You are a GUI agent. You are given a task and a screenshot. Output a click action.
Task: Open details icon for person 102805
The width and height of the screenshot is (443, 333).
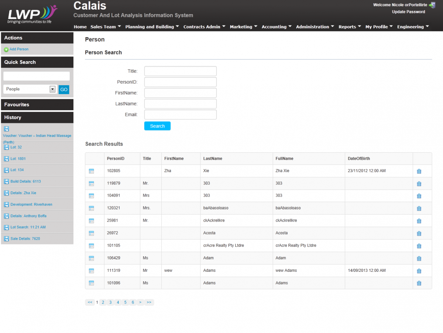(x=92, y=171)
